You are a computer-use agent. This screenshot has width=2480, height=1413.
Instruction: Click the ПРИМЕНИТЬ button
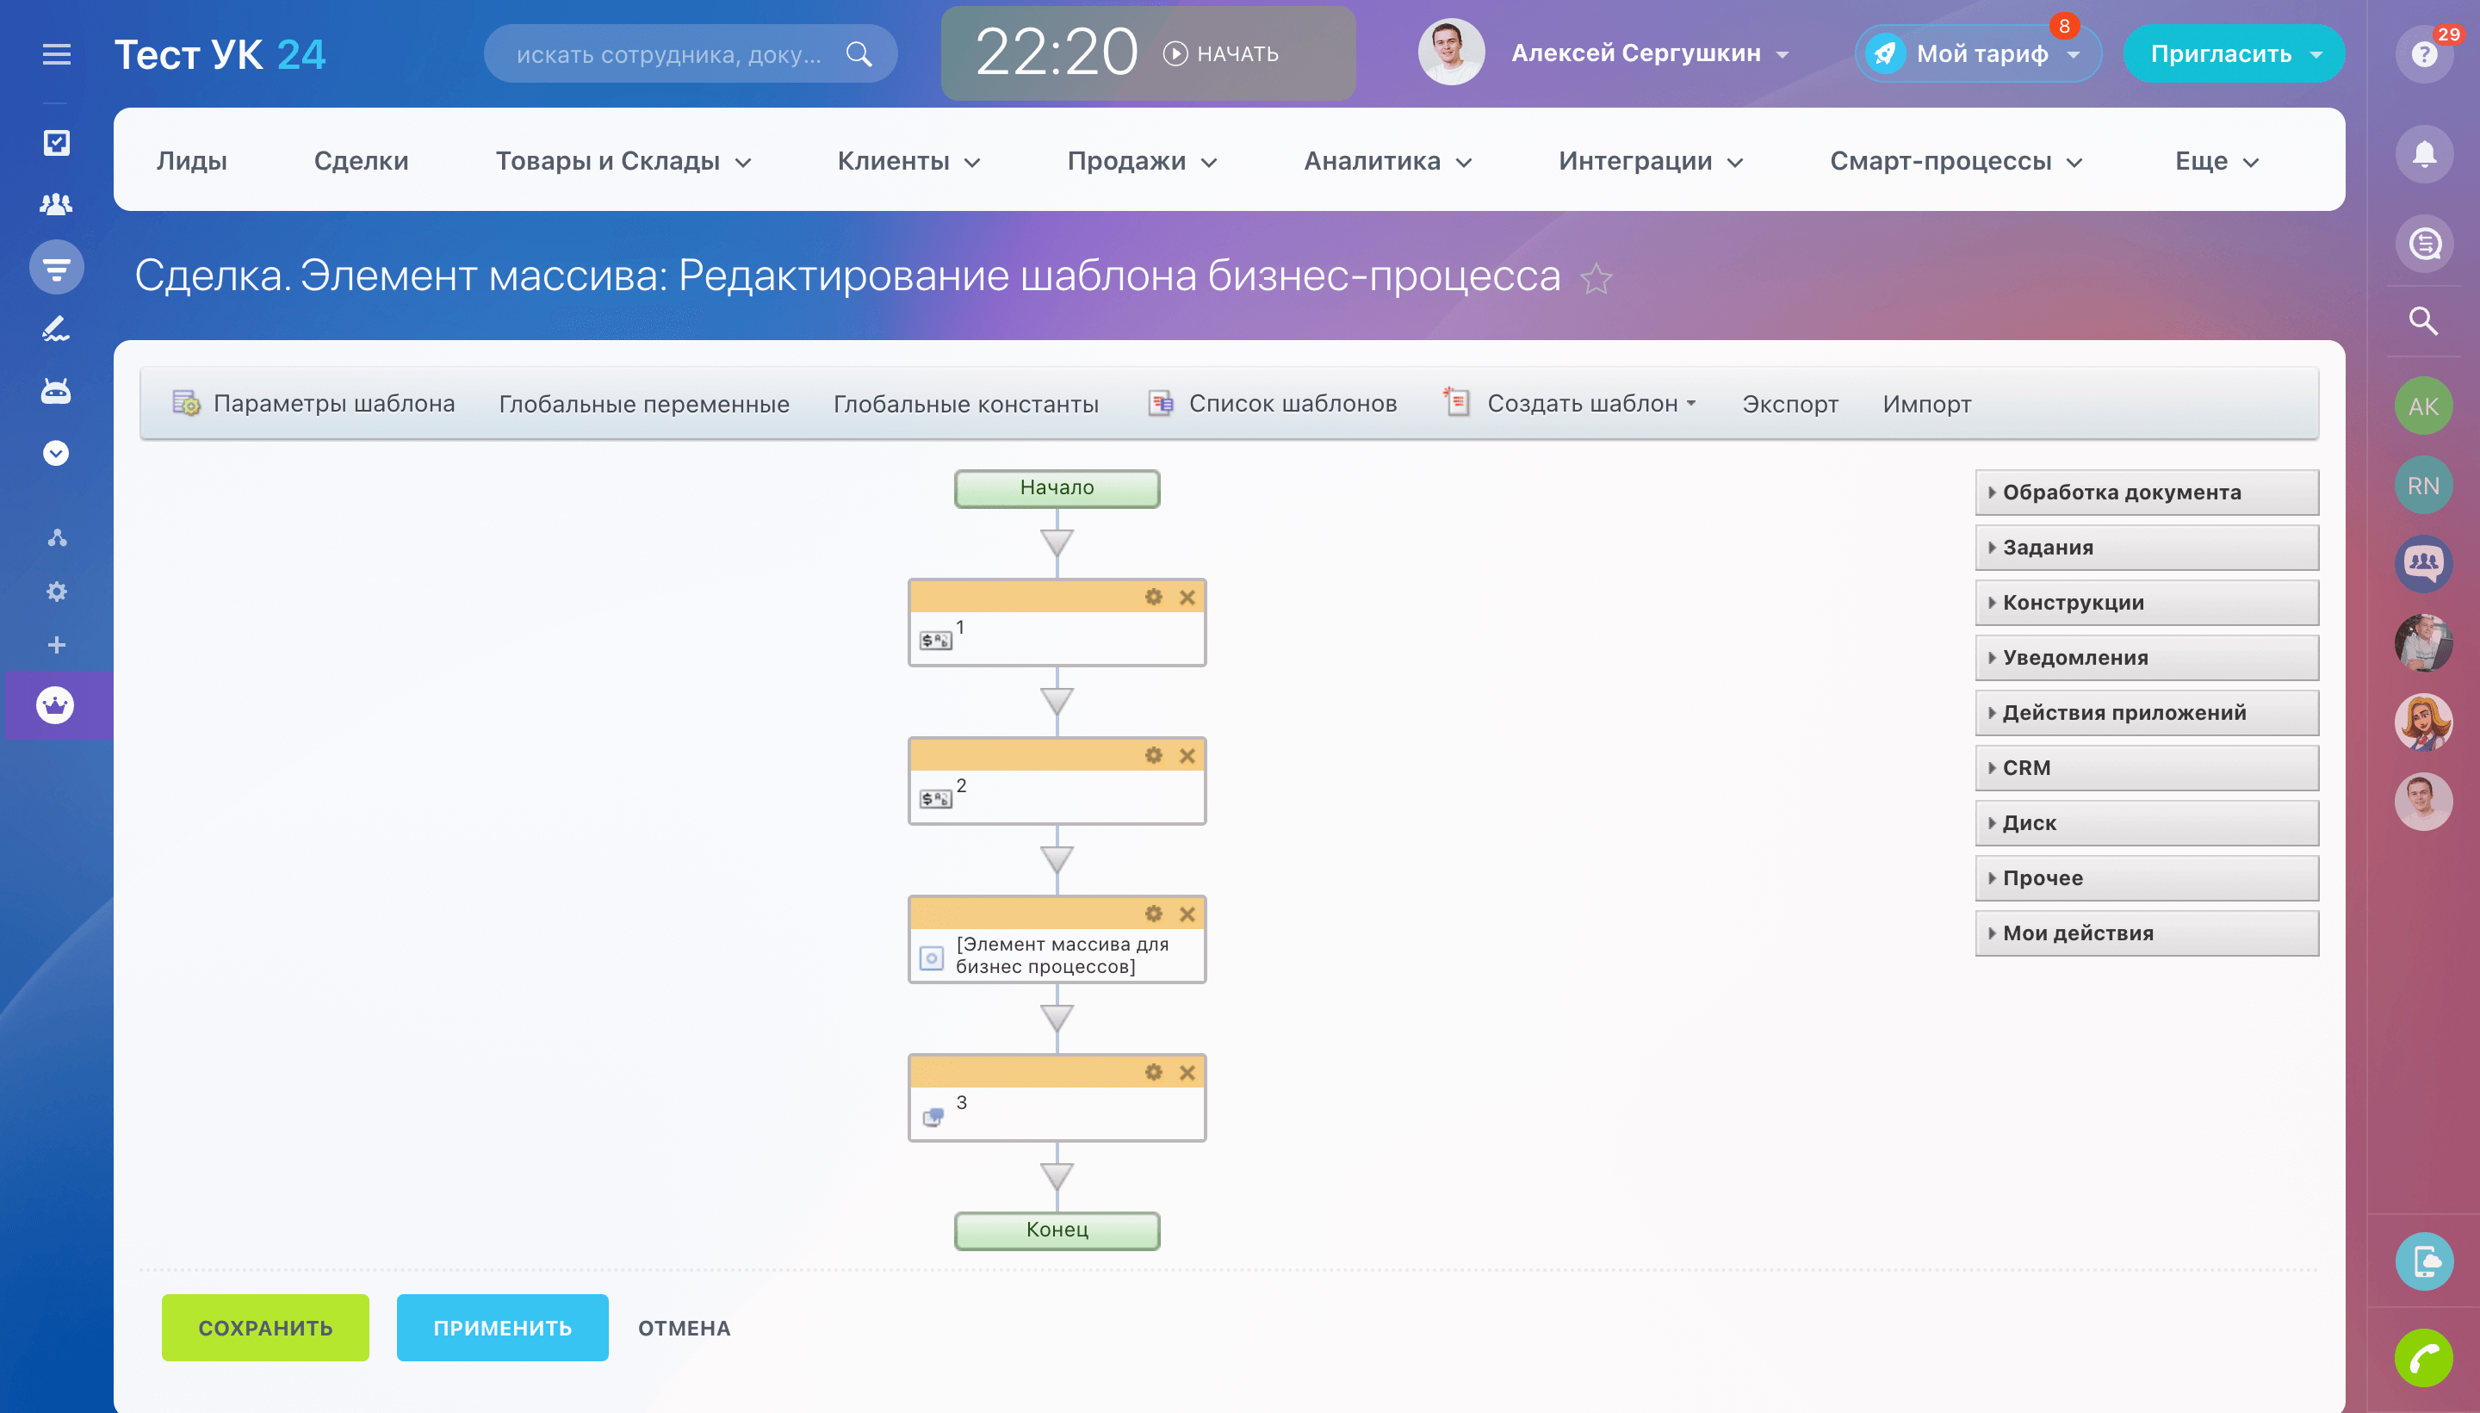click(502, 1328)
